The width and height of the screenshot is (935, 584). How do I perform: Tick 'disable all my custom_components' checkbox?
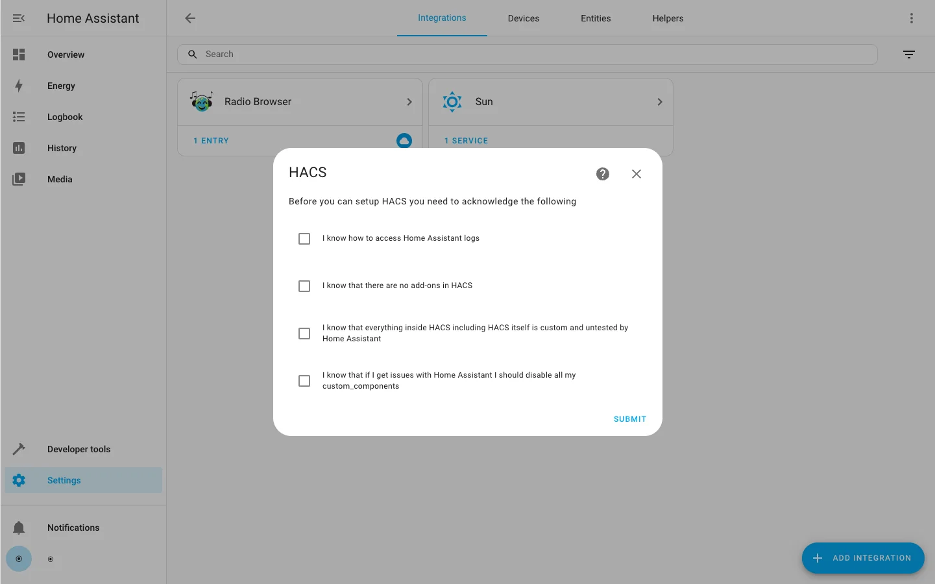click(x=304, y=381)
